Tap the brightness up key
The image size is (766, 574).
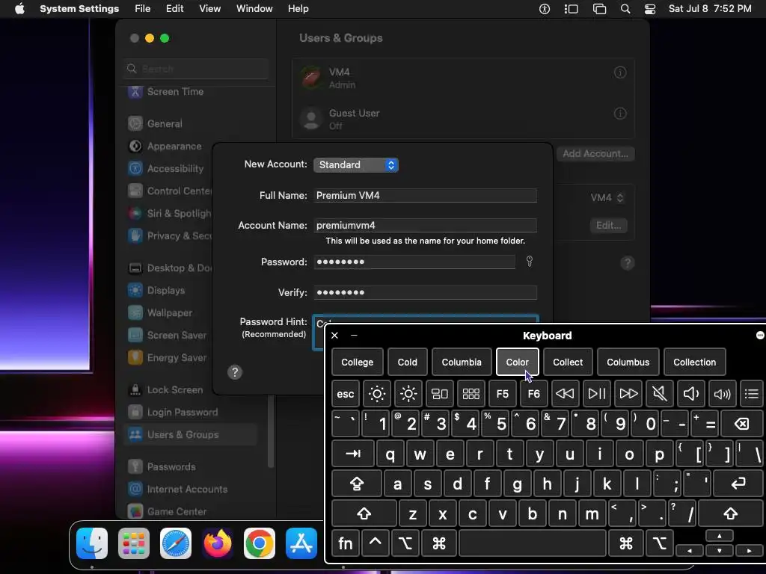tap(408, 393)
